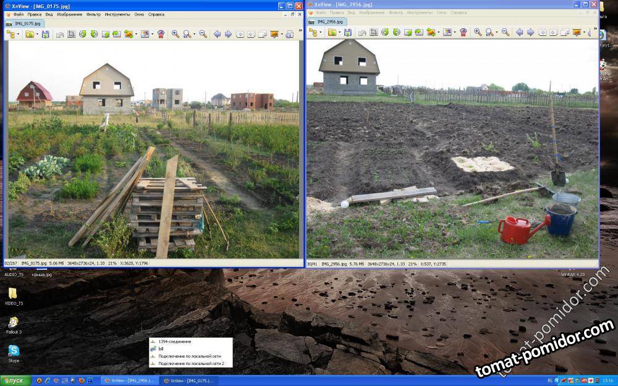Click Zoom out magnifier in IMG_2956 window
This screenshot has height=386, width=618.
pyautogui.click(x=505, y=32)
